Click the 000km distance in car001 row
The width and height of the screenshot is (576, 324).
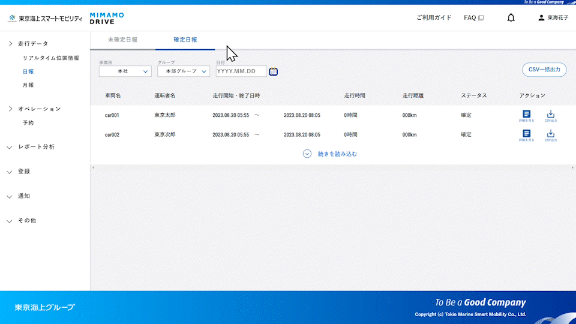pyautogui.click(x=409, y=115)
